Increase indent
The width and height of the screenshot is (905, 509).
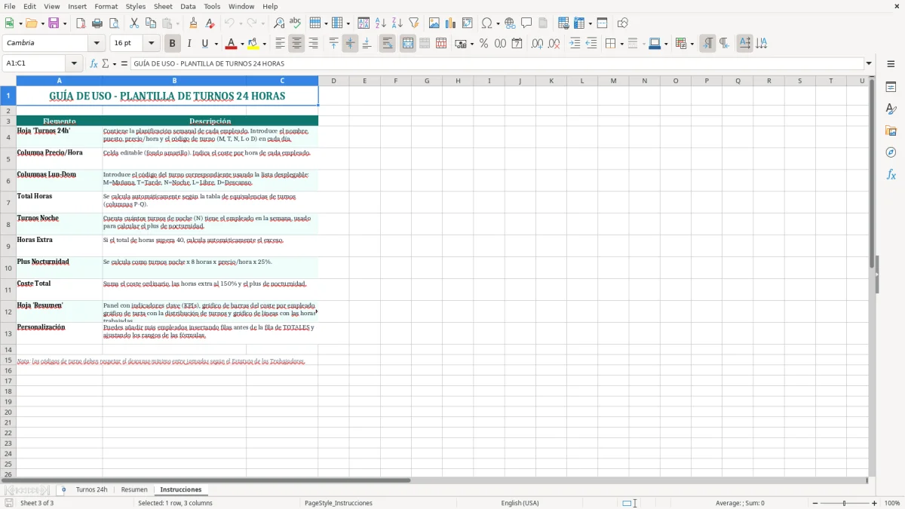pyautogui.click(x=575, y=44)
